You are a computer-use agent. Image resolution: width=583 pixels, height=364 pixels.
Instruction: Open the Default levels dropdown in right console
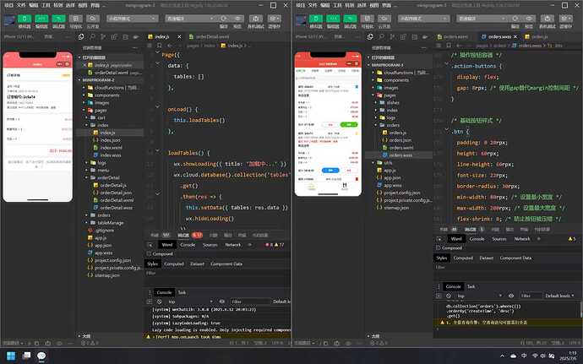pyautogui.click(x=559, y=296)
